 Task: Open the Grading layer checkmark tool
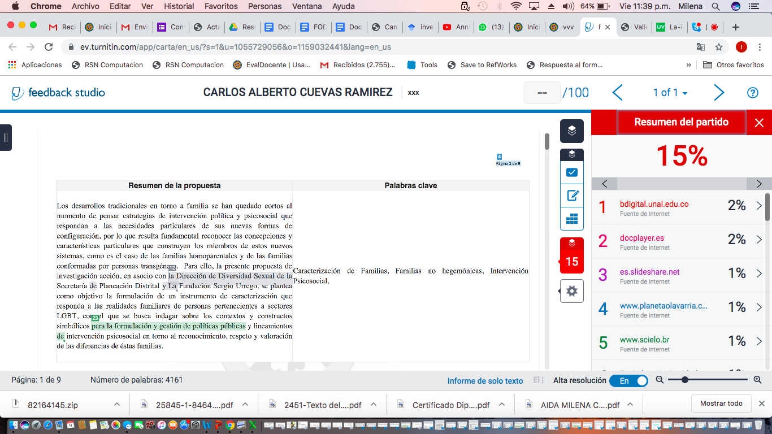[572, 172]
